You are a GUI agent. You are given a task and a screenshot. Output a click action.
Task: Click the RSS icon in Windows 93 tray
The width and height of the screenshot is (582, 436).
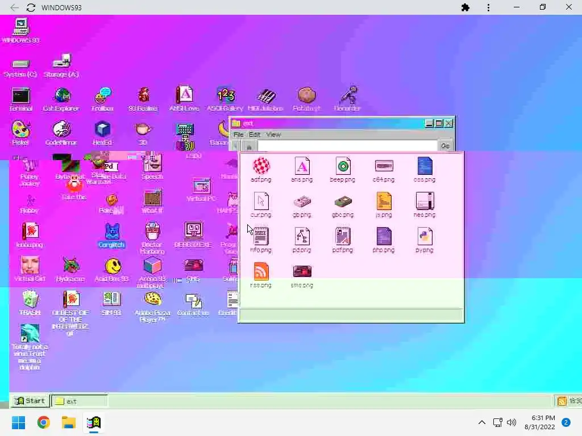[562, 401]
